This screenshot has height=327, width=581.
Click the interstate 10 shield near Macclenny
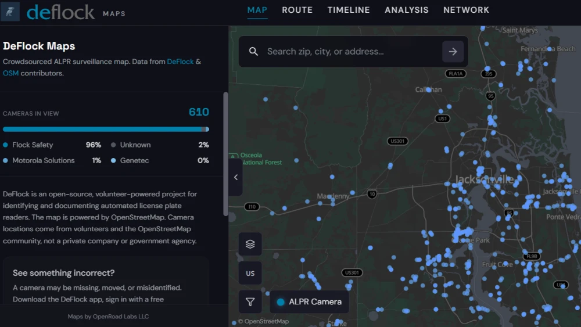[x=372, y=193]
